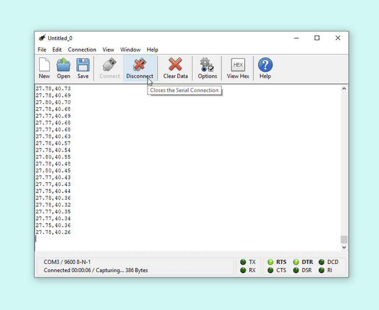Viewport: 379px width, 310px height.
Task: Open a file with the Open icon
Action: point(64,68)
